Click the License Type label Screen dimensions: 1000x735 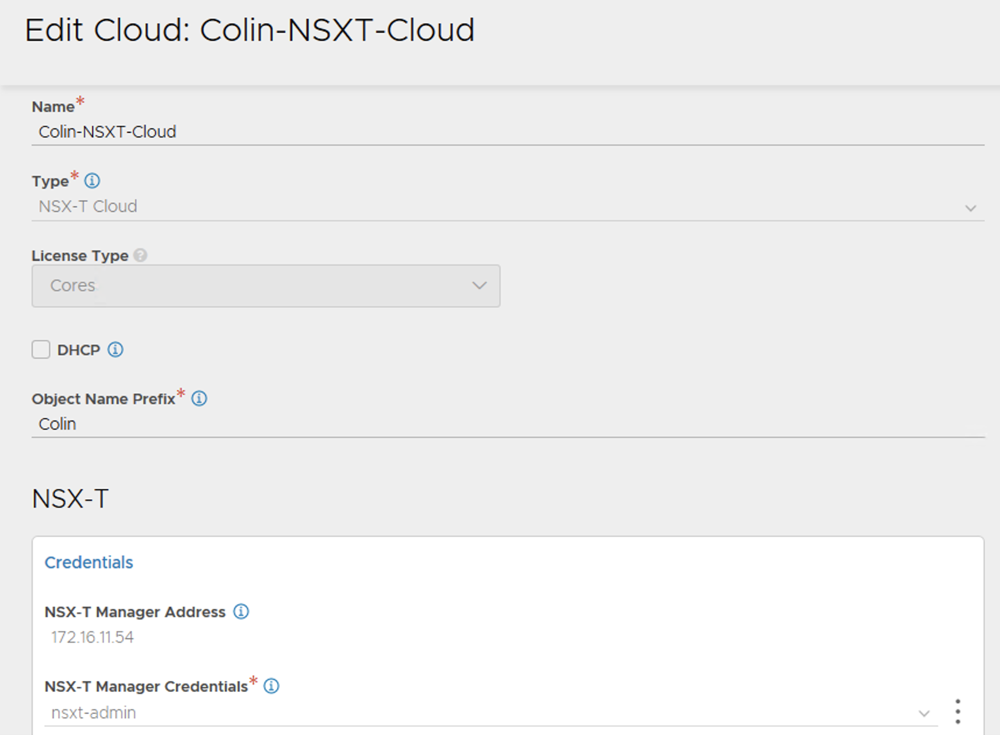[80, 256]
